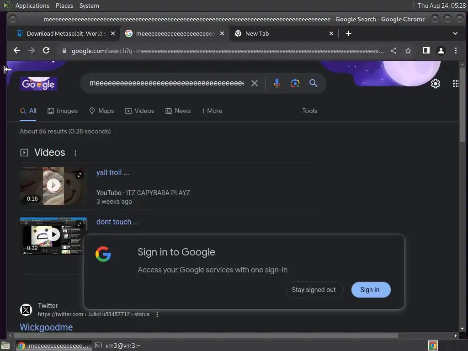Click Chrome task in the taskbar
The image size is (468, 351).
[x=54, y=346]
